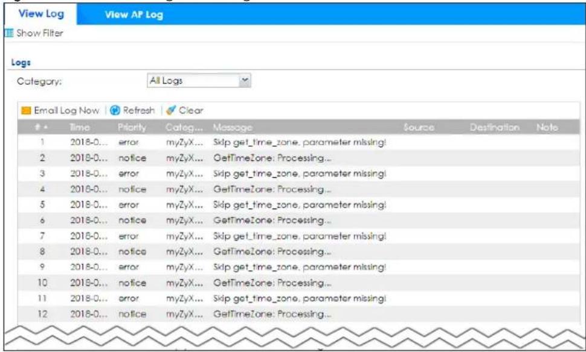
Task: Click the Clear broom icon
Action: coord(171,110)
